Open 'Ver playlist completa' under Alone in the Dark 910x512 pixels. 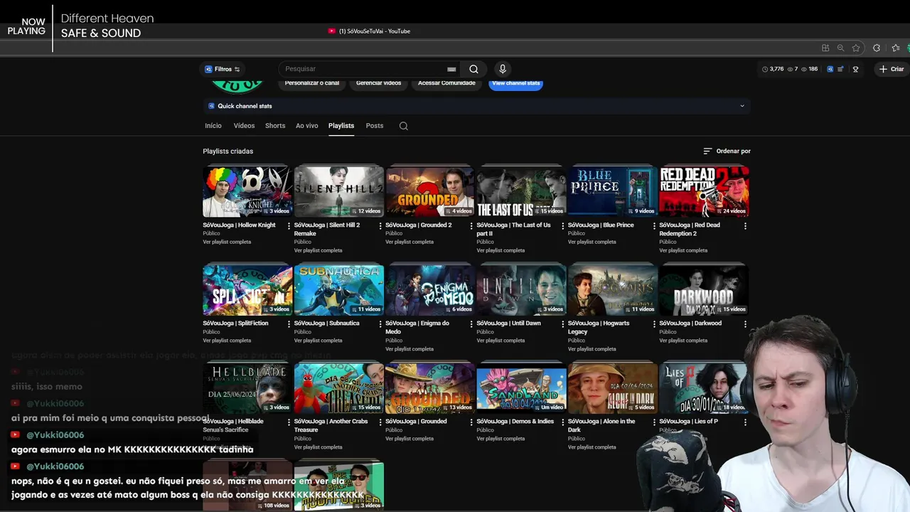[x=592, y=447]
